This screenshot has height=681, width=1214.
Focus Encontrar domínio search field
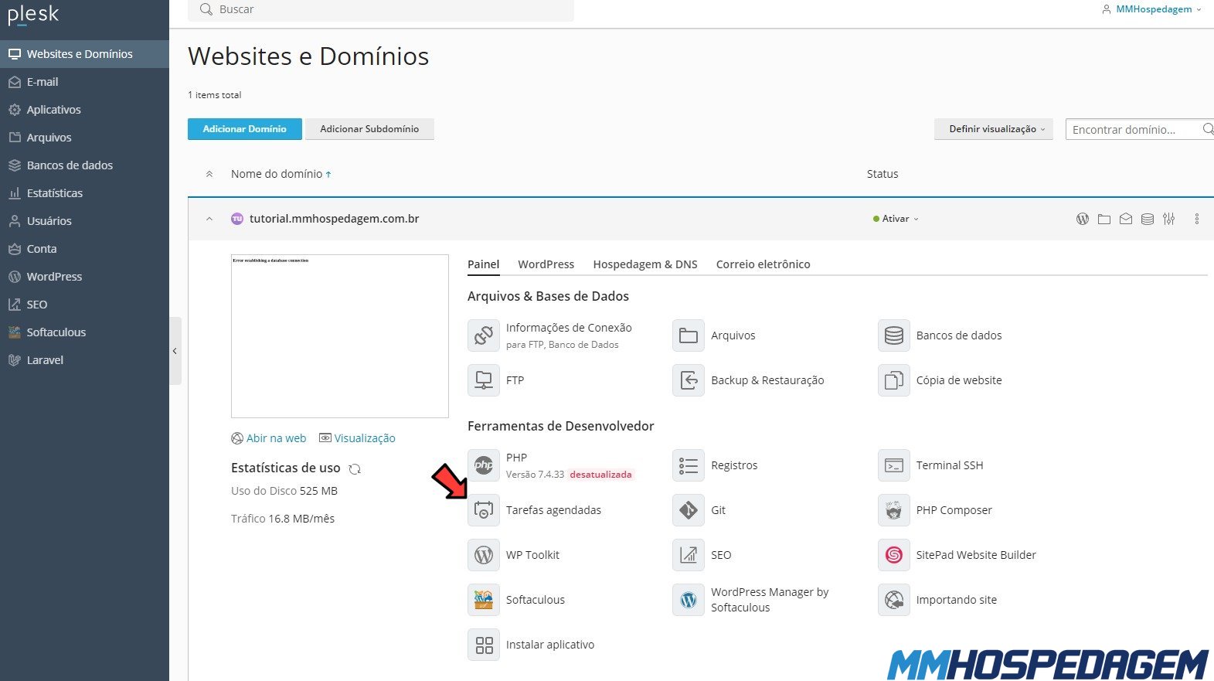pos(1139,129)
